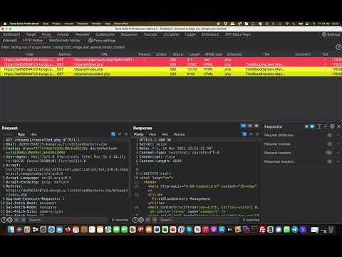
Task: Switch to the Intercept sub-tab
Action: pos(9,41)
